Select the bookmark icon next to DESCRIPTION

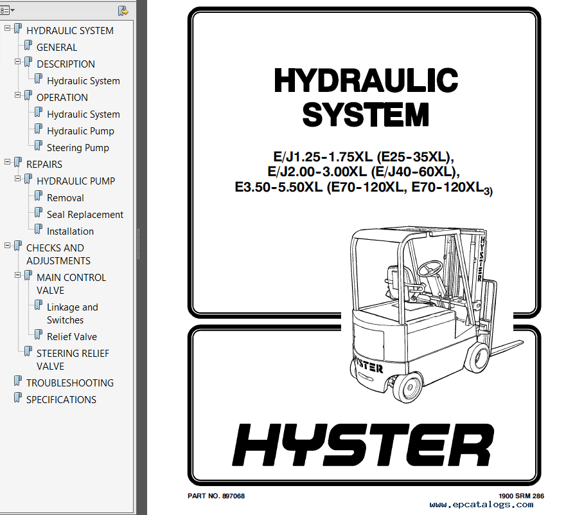point(28,62)
